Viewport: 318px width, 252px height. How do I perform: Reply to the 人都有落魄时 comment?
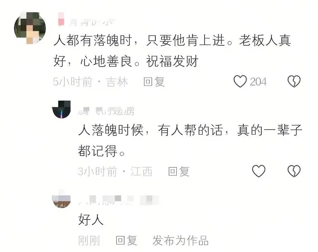tap(154, 82)
